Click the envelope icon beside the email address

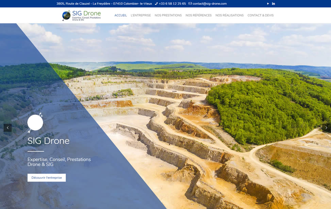coord(190,3)
